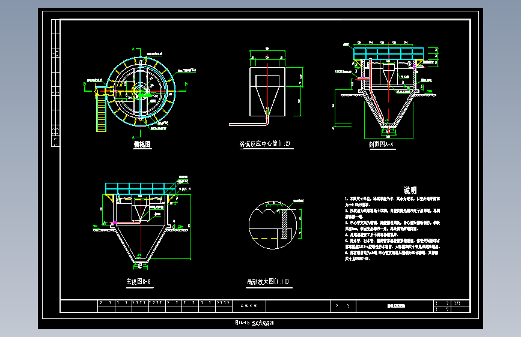The width and height of the screenshot is (521, 337).
Task: Click the 俯视图 view title
Action: (x=142, y=145)
